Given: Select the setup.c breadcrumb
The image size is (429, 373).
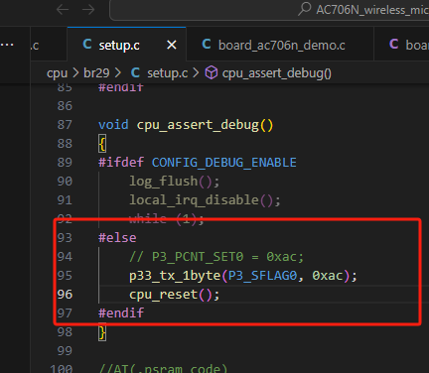Looking at the screenshot, I should (168, 73).
